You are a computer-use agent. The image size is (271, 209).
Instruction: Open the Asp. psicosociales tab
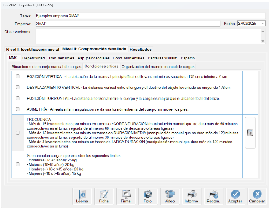click(94, 58)
